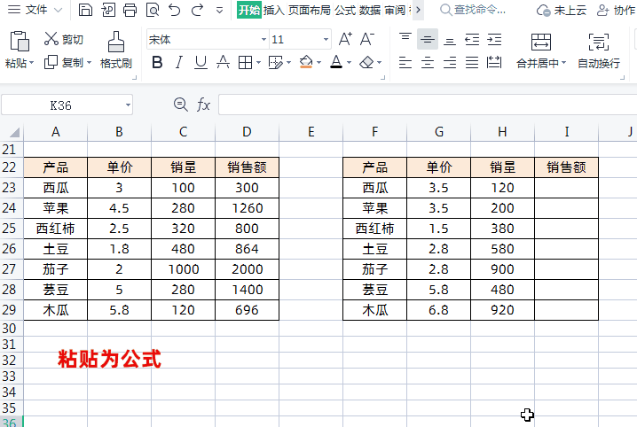
Task: Undo the last action
Action: coord(175,10)
